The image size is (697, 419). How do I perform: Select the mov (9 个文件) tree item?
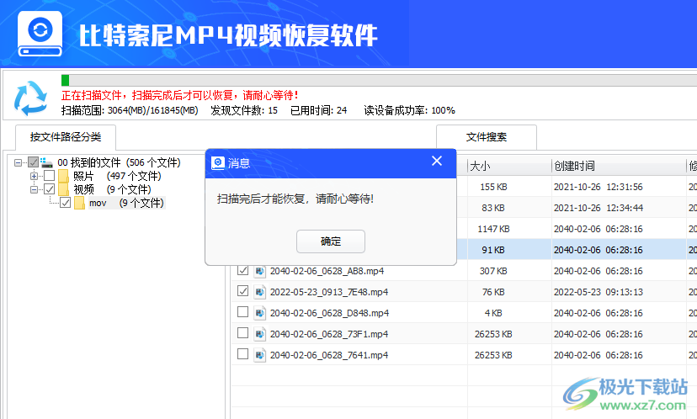(x=126, y=203)
